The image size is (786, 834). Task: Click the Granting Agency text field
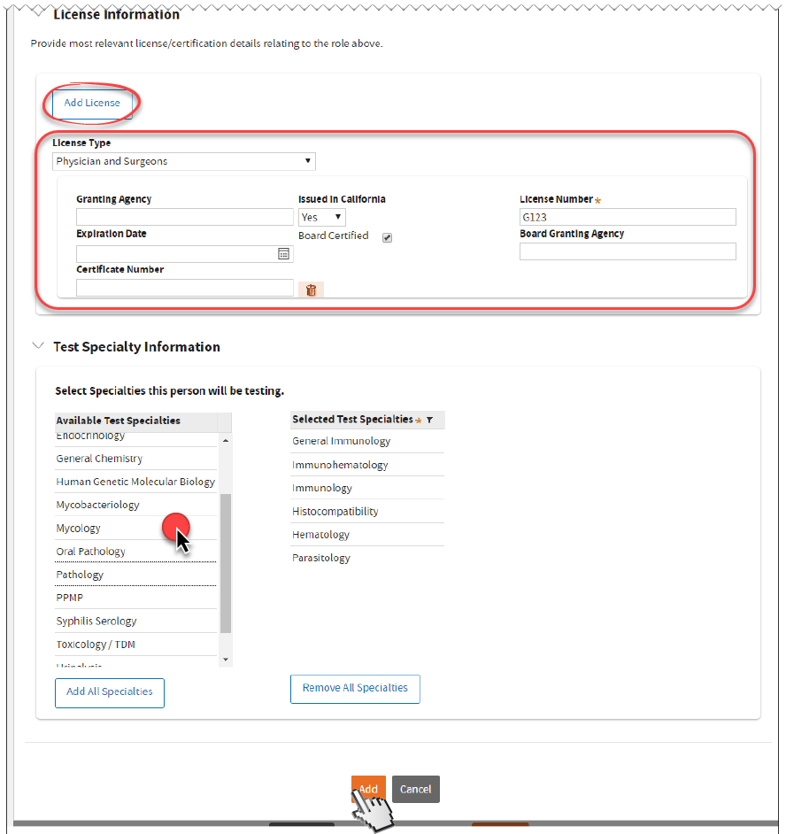tap(184, 218)
